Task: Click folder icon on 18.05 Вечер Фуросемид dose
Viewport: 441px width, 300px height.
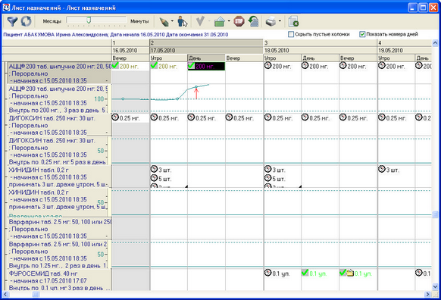Action: click(x=350, y=273)
